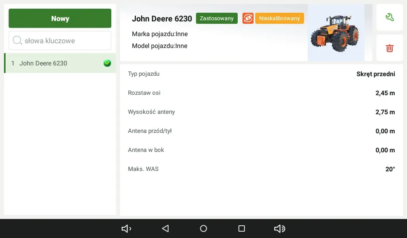Click the John Deere 6230 header title
Screen dimensions: 407x238
coord(162,19)
